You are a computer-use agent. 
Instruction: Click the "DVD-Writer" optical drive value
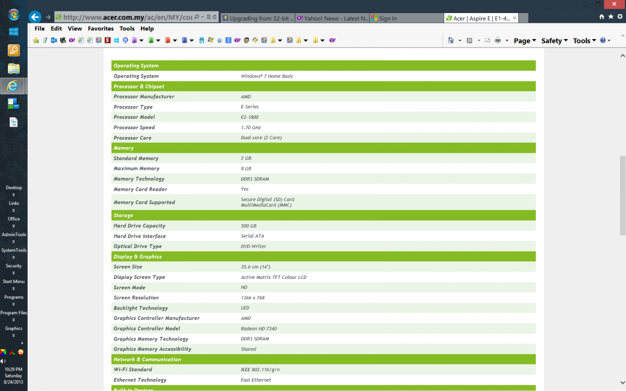[254, 246]
